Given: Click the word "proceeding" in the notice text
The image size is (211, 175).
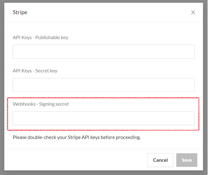Looking at the screenshot, I should (128, 137).
